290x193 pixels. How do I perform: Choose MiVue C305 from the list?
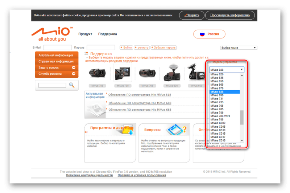tap(225, 127)
